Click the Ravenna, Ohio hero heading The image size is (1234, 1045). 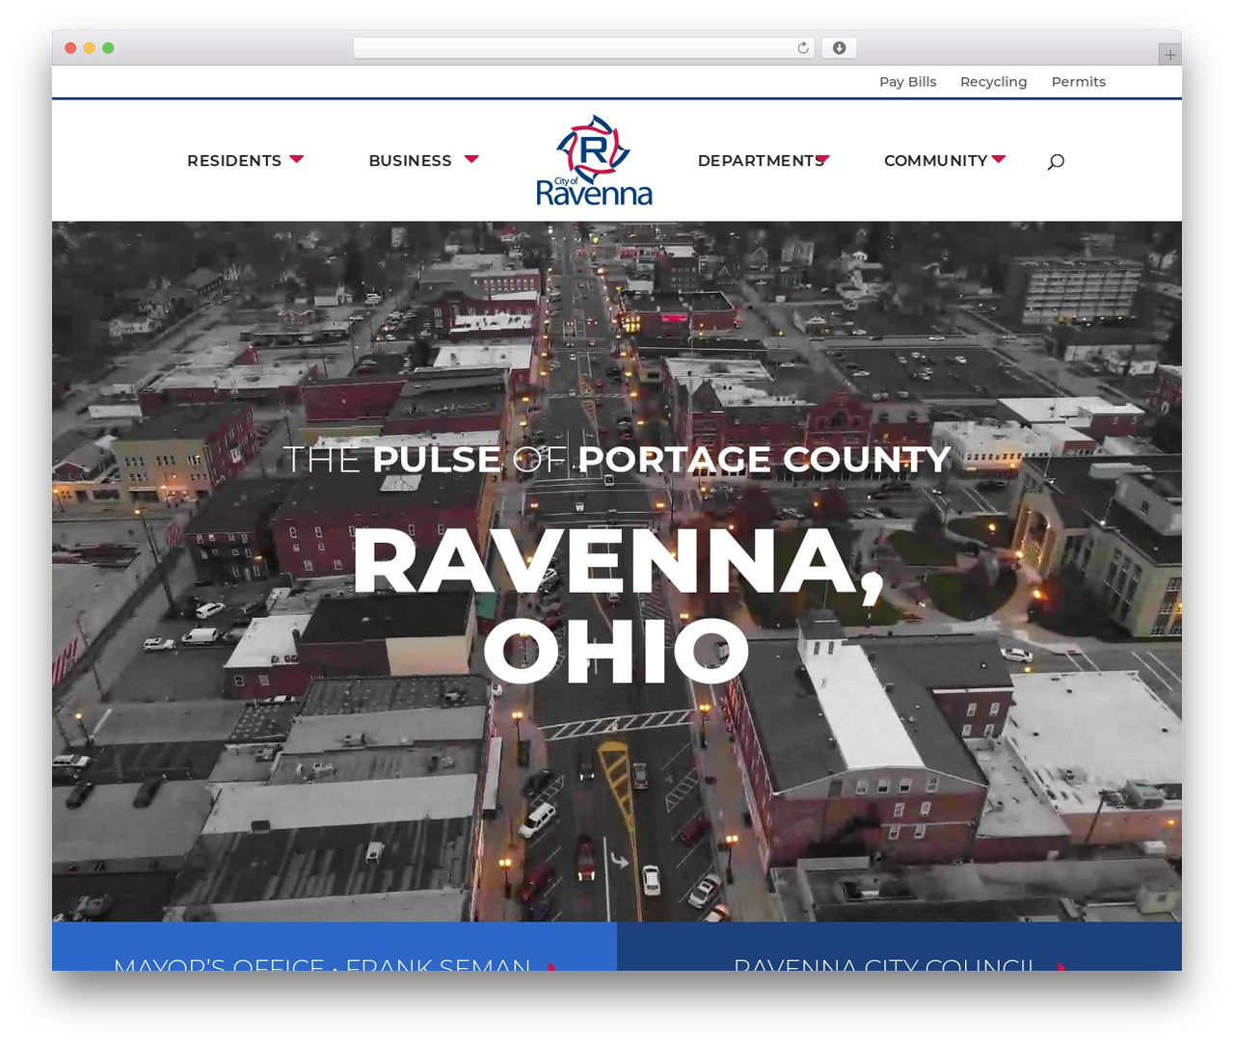tap(617, 605)
